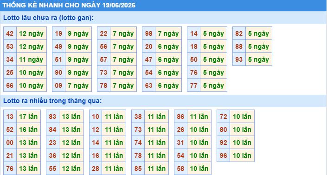Select lotto number 20 with 6 ngày
The image size is (327, 175).
click(149, 46)
